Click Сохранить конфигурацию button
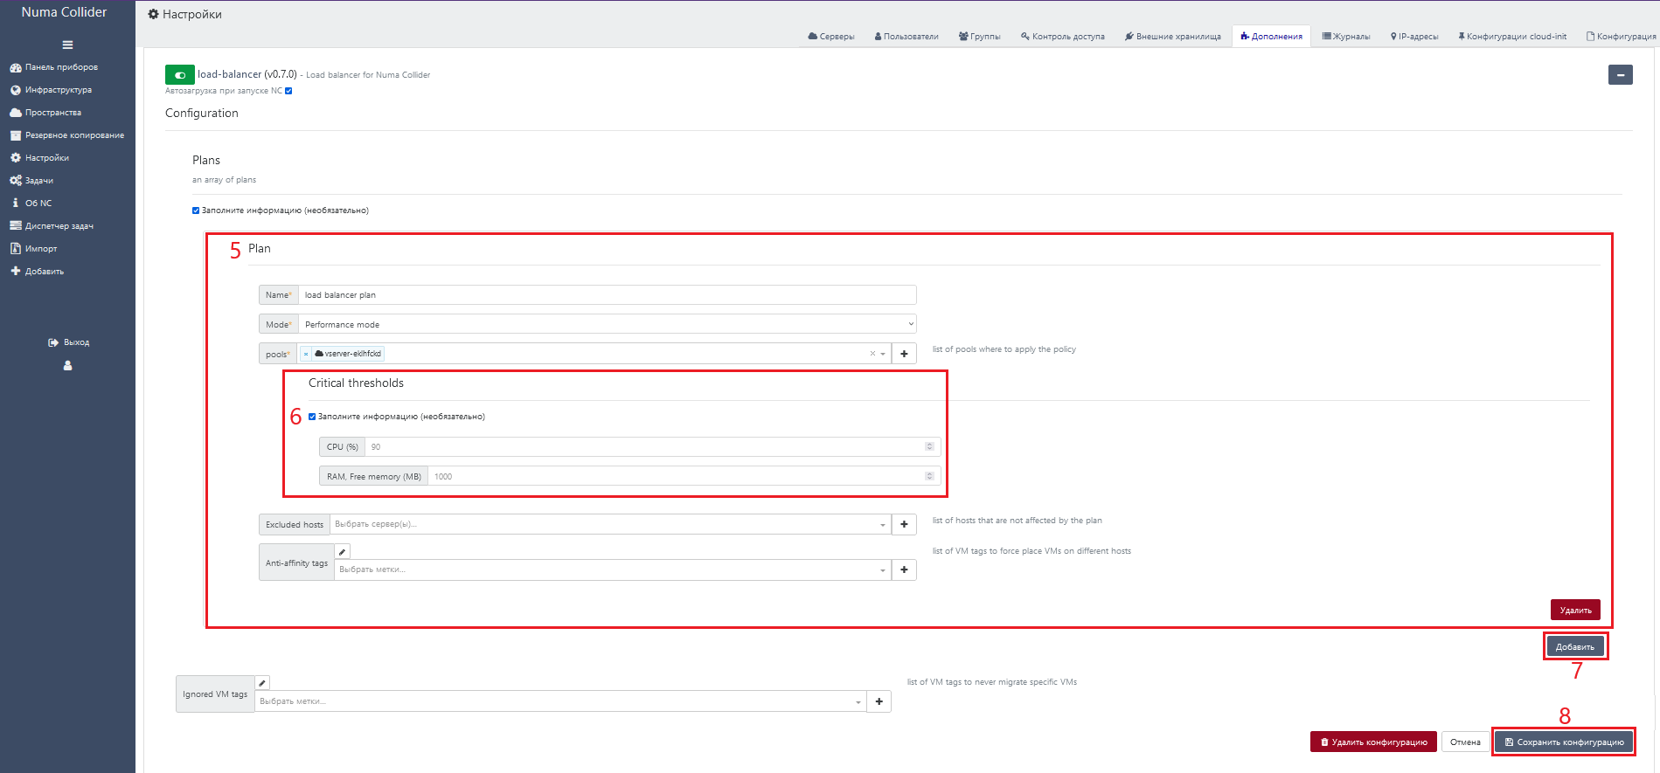Screen dimensions: 1660x773 coord(1564,742)
